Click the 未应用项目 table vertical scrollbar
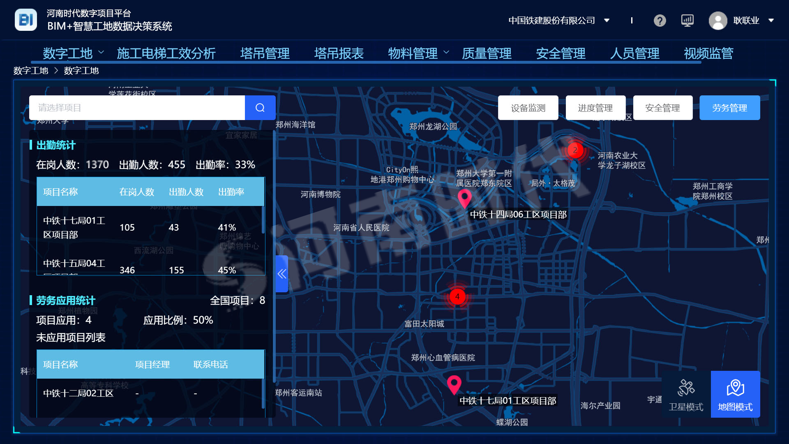Image resolution: width=789 pixels, height=444 pixels. point(263,393)
